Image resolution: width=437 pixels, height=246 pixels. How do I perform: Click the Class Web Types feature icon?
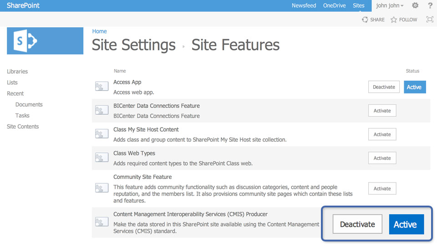102,157
